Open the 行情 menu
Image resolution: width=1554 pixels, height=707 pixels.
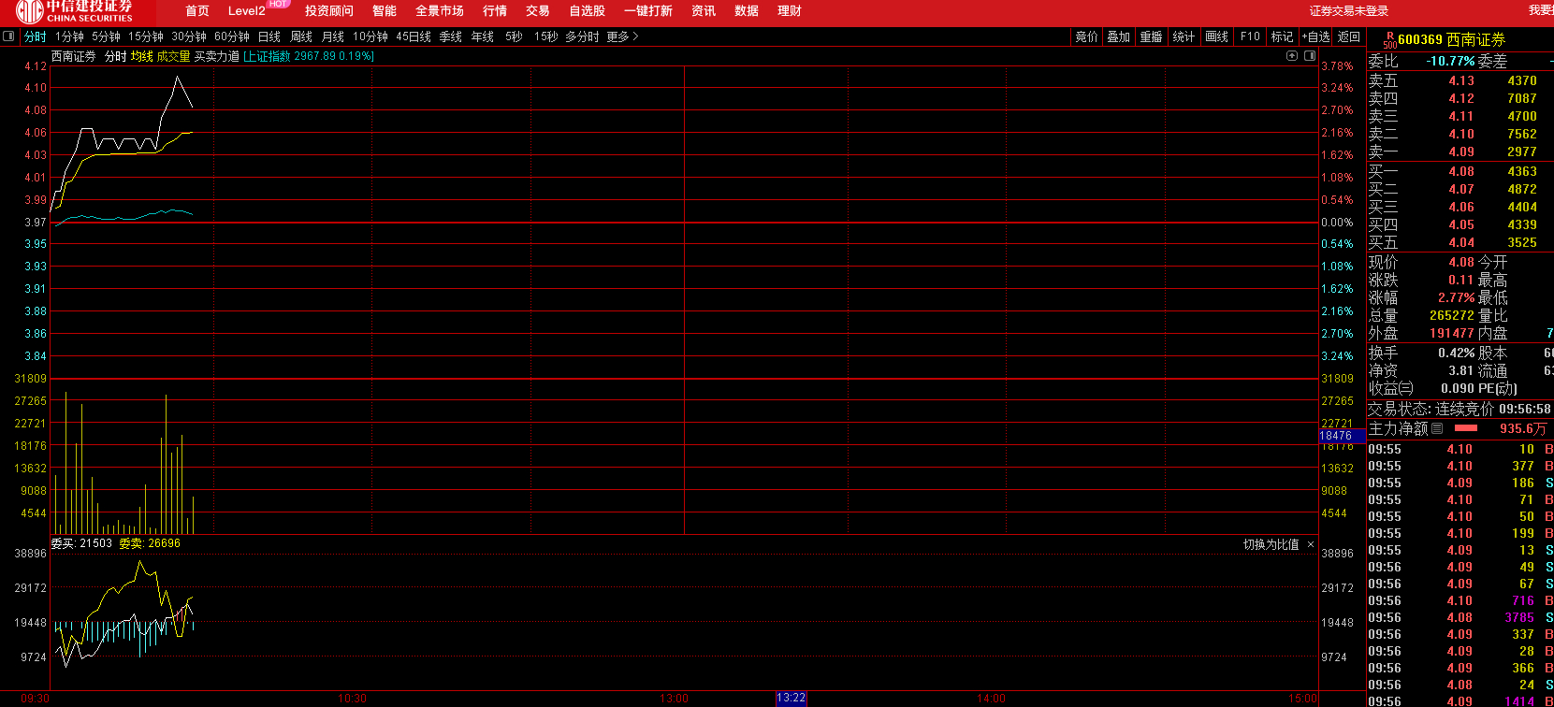tap(495, 11)
